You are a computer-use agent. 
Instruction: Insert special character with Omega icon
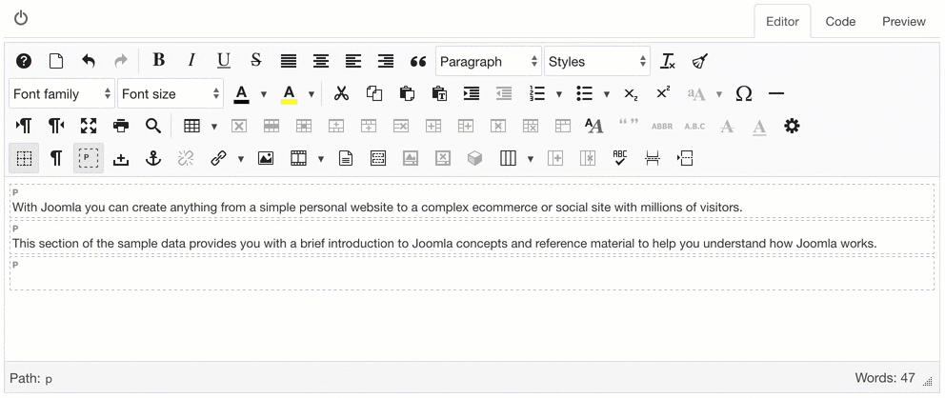tap(744, 94)
